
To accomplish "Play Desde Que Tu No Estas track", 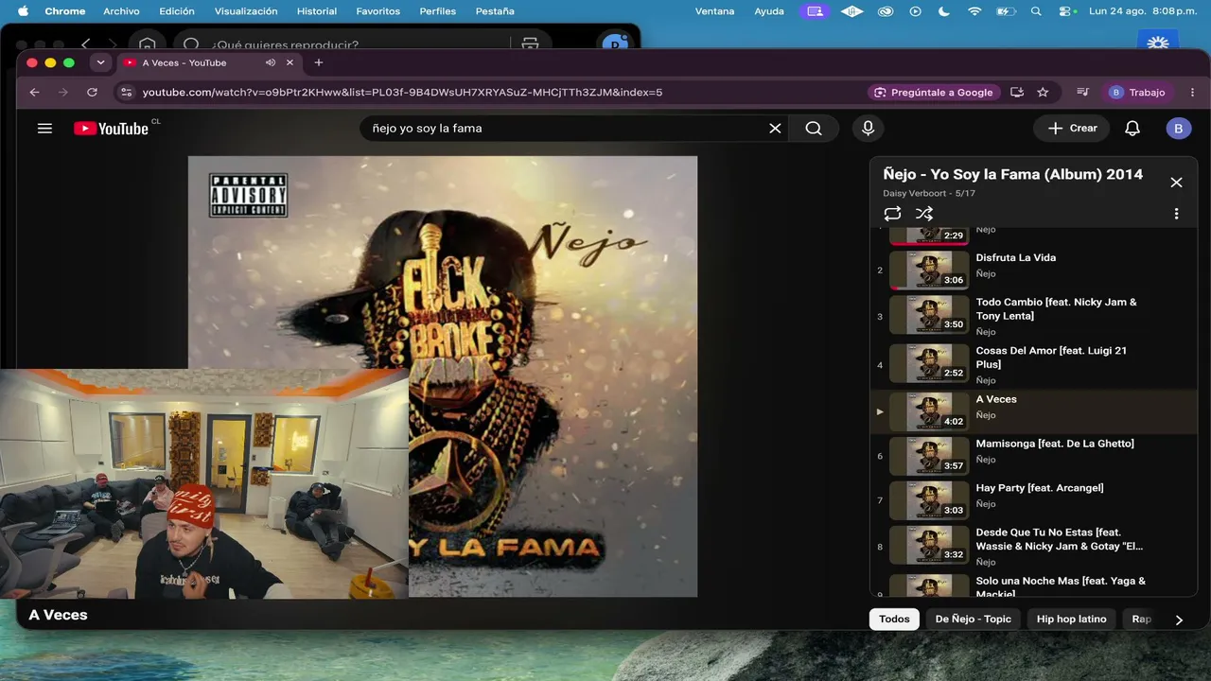I will point(1033,546).
